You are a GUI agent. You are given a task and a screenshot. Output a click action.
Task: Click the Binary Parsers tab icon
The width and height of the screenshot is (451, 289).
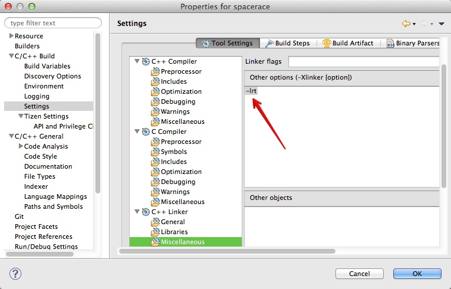(390, 44)
